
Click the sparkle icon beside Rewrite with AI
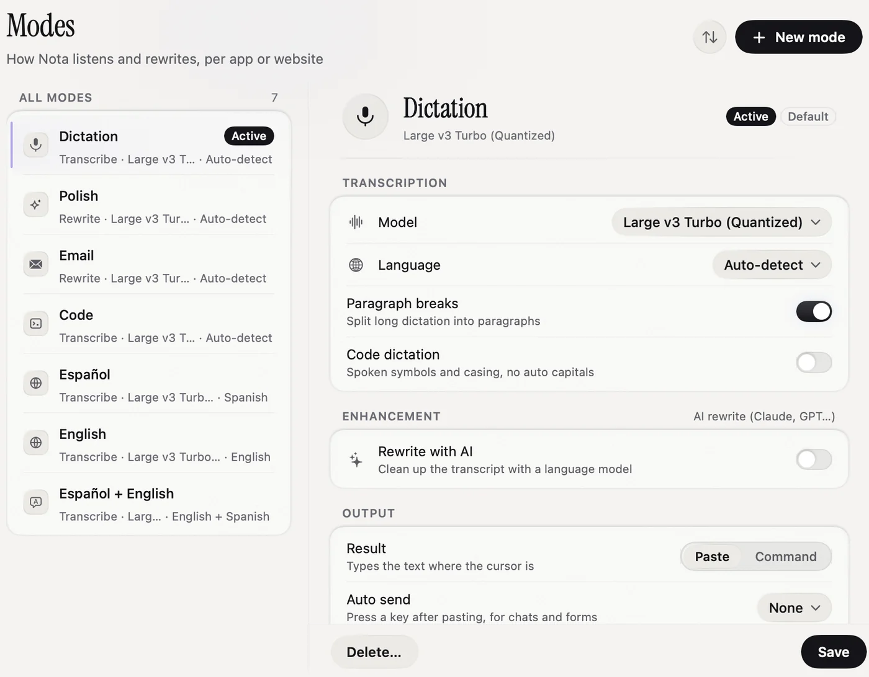tap(356, 459)
